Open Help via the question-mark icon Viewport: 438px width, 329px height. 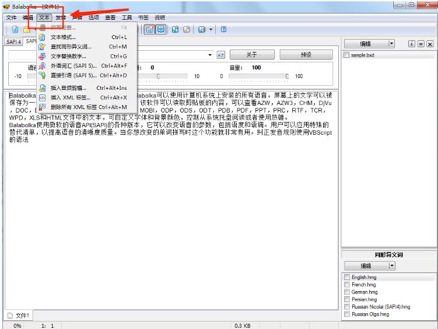(x=223, y=29)
